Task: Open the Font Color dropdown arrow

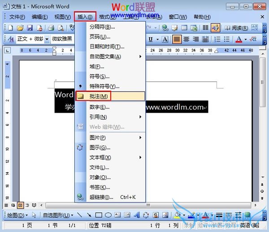Action: (x=246, y=39)
